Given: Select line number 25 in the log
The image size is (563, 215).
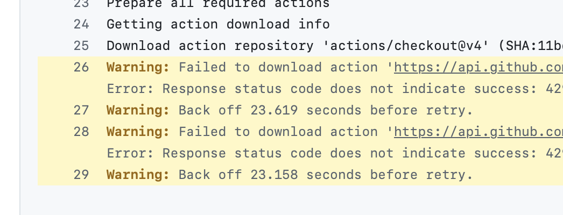Looking at the screenshot, I should 81,46.
